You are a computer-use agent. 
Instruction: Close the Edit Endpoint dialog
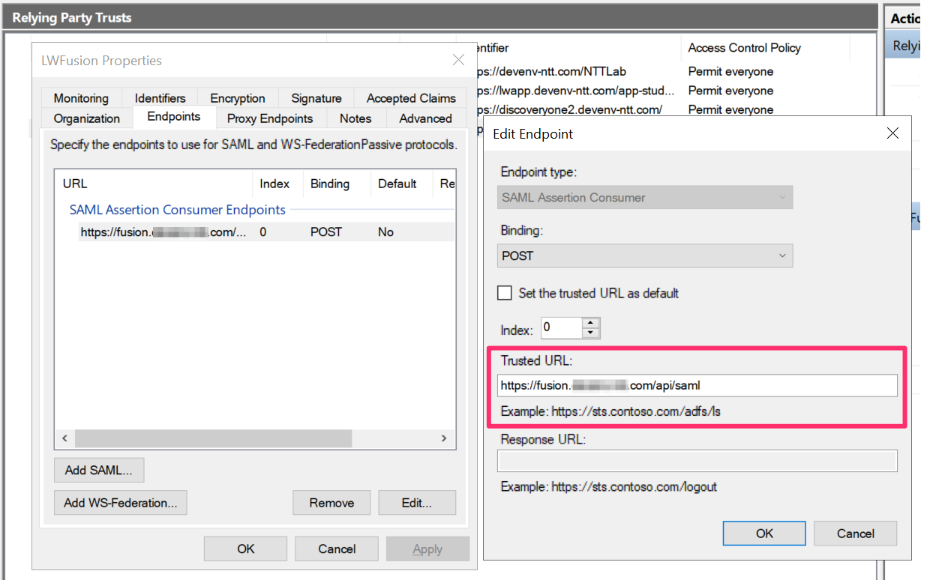click(892, 134)
